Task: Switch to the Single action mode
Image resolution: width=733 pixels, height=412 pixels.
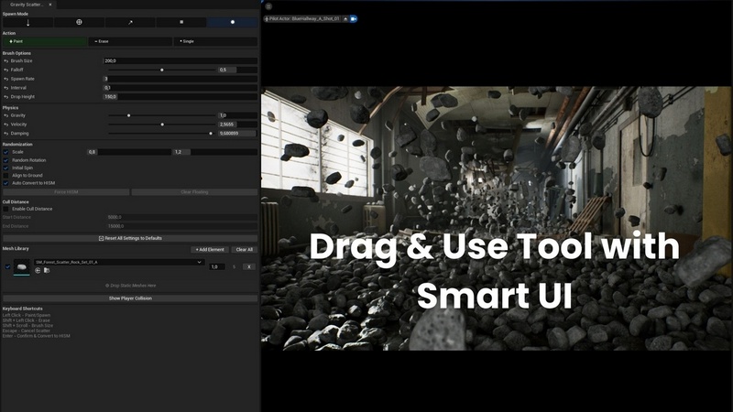Action: coord(216,41)
